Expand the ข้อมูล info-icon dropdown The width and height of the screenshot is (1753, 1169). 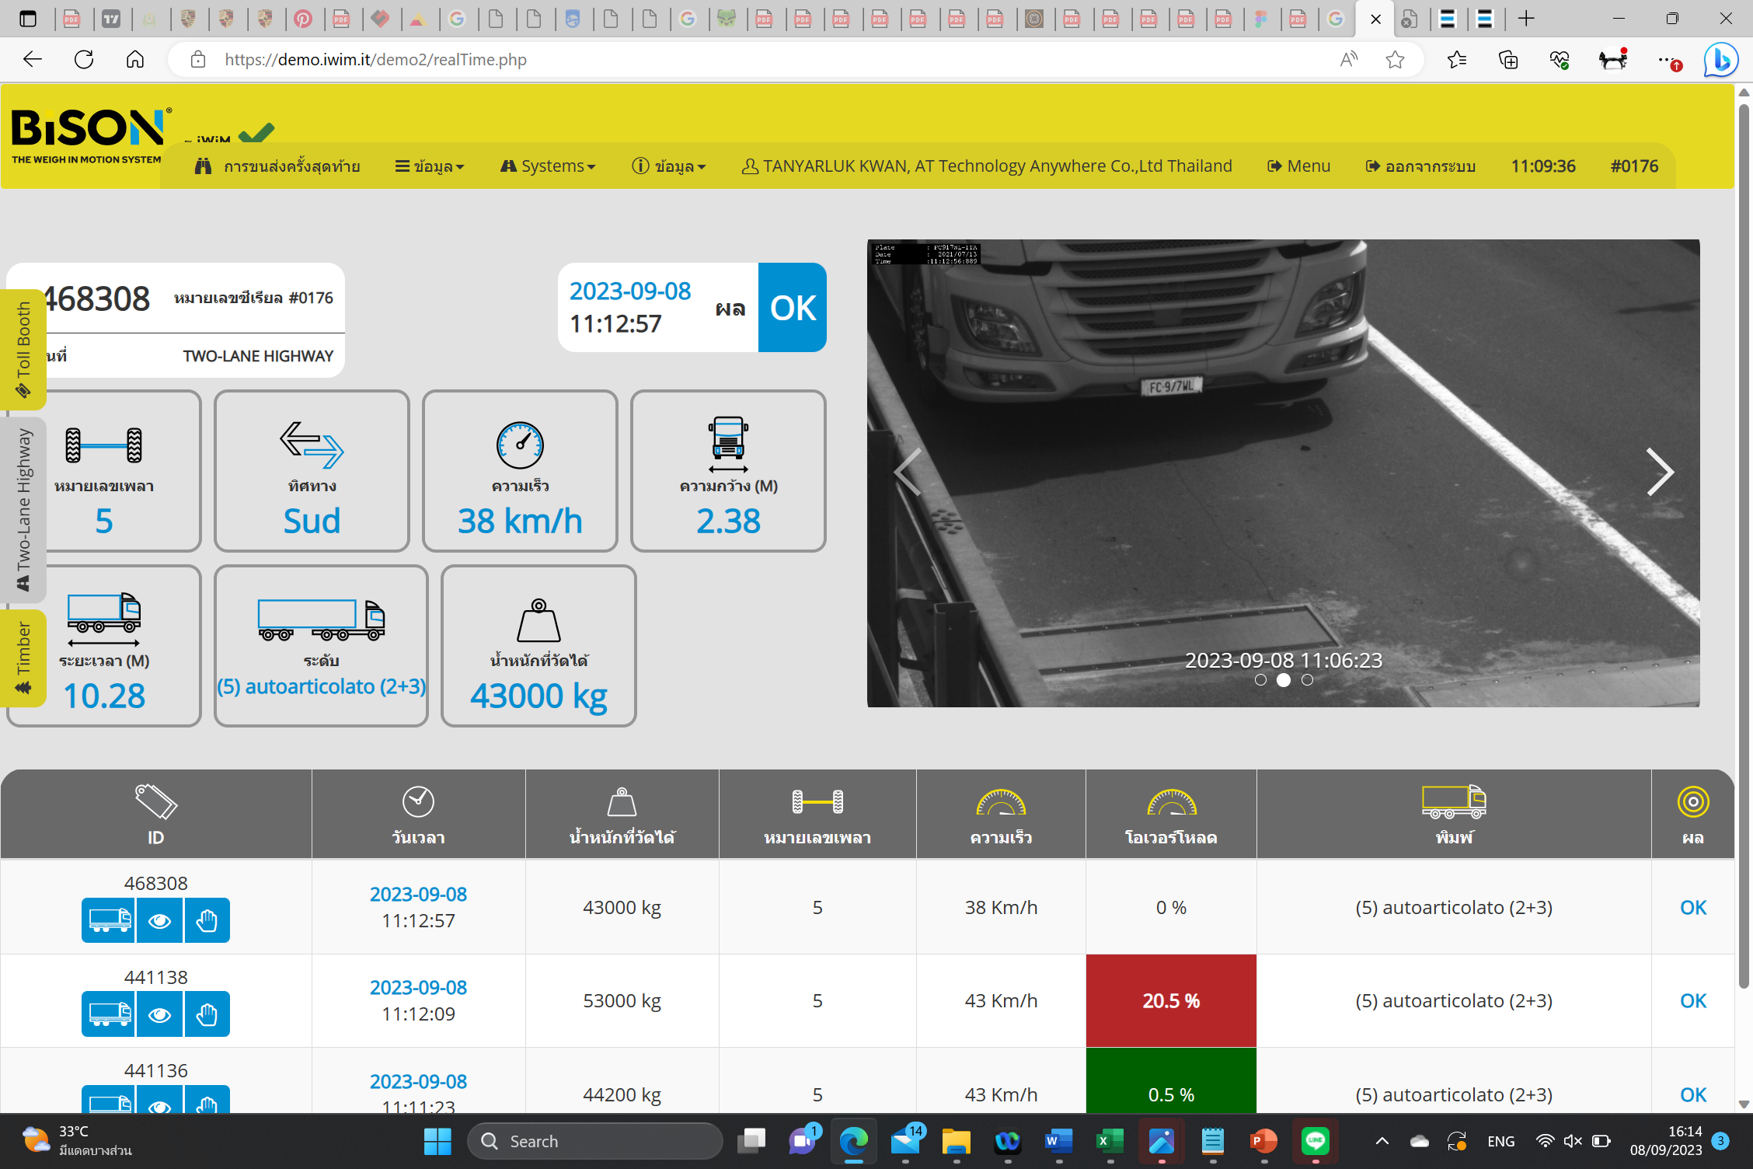(x=669, y=166)
